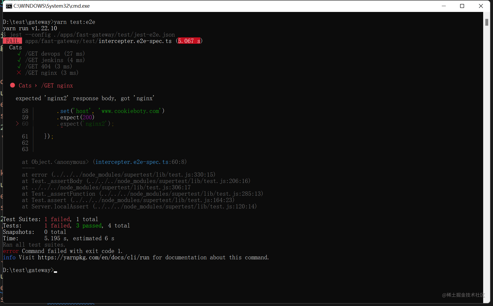Click the 'Test._assertFunction' stack line
493x306 pixels.
(143, 194)
